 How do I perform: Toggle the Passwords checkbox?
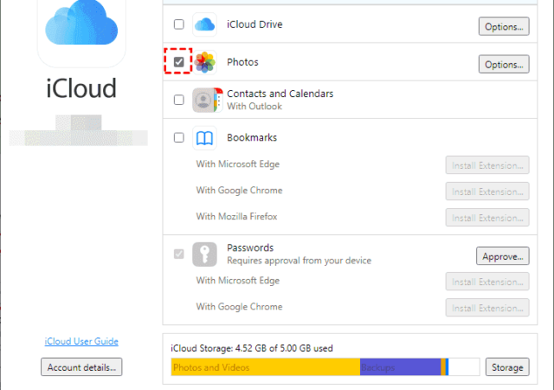click(179, 254)
